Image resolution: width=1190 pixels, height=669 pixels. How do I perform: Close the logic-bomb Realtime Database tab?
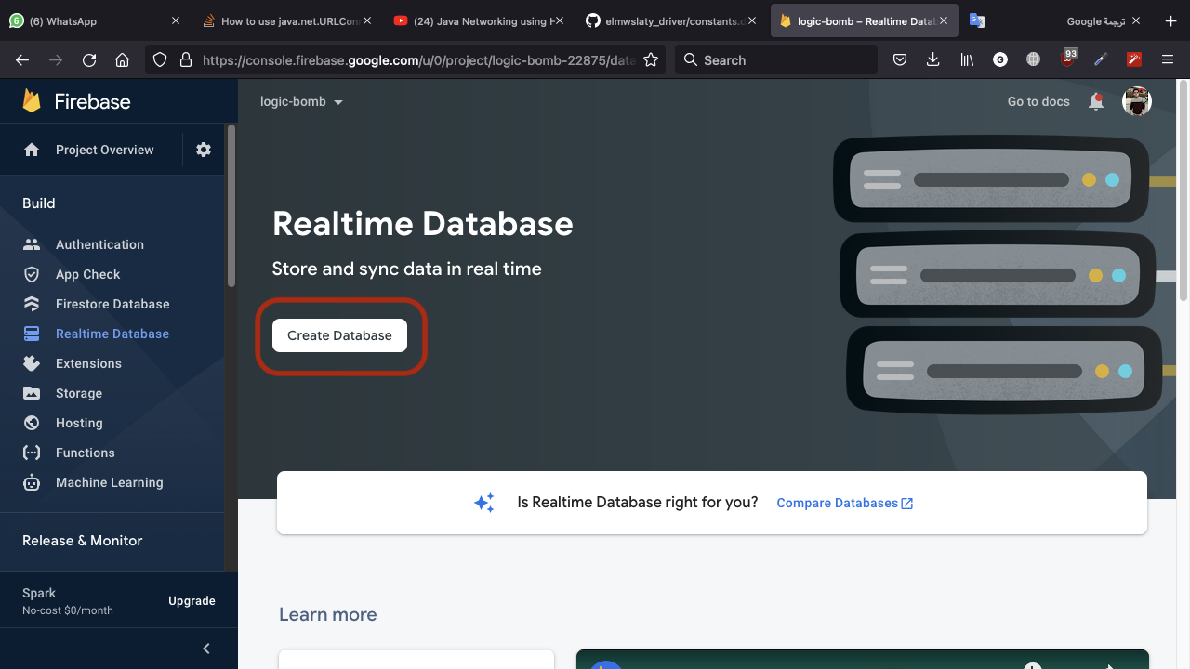click(945, 20)
